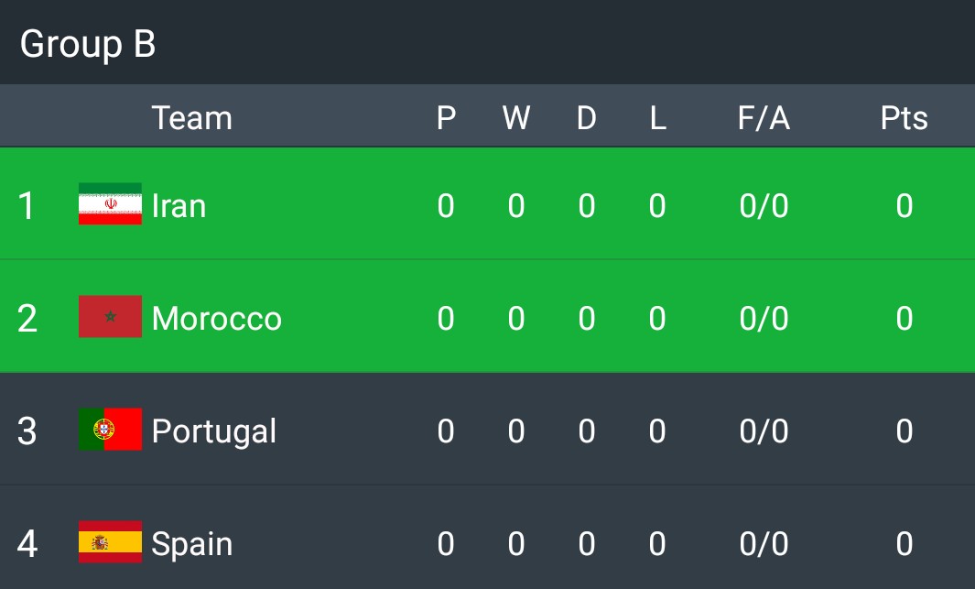Click the Team column header

pyautogui.click(x=191, y=117)
